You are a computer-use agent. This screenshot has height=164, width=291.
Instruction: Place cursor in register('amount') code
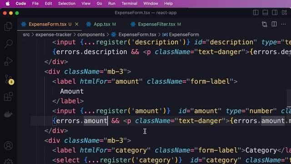131,111
